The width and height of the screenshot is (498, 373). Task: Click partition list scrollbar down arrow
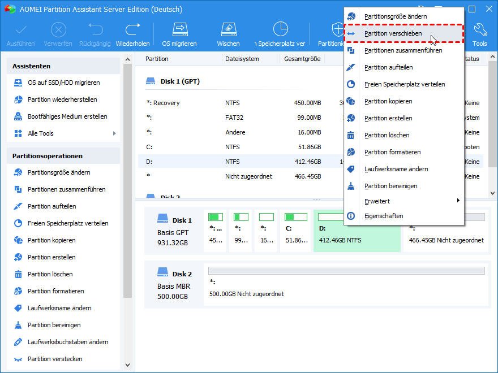pyautogui.click(x=492, y=193)
